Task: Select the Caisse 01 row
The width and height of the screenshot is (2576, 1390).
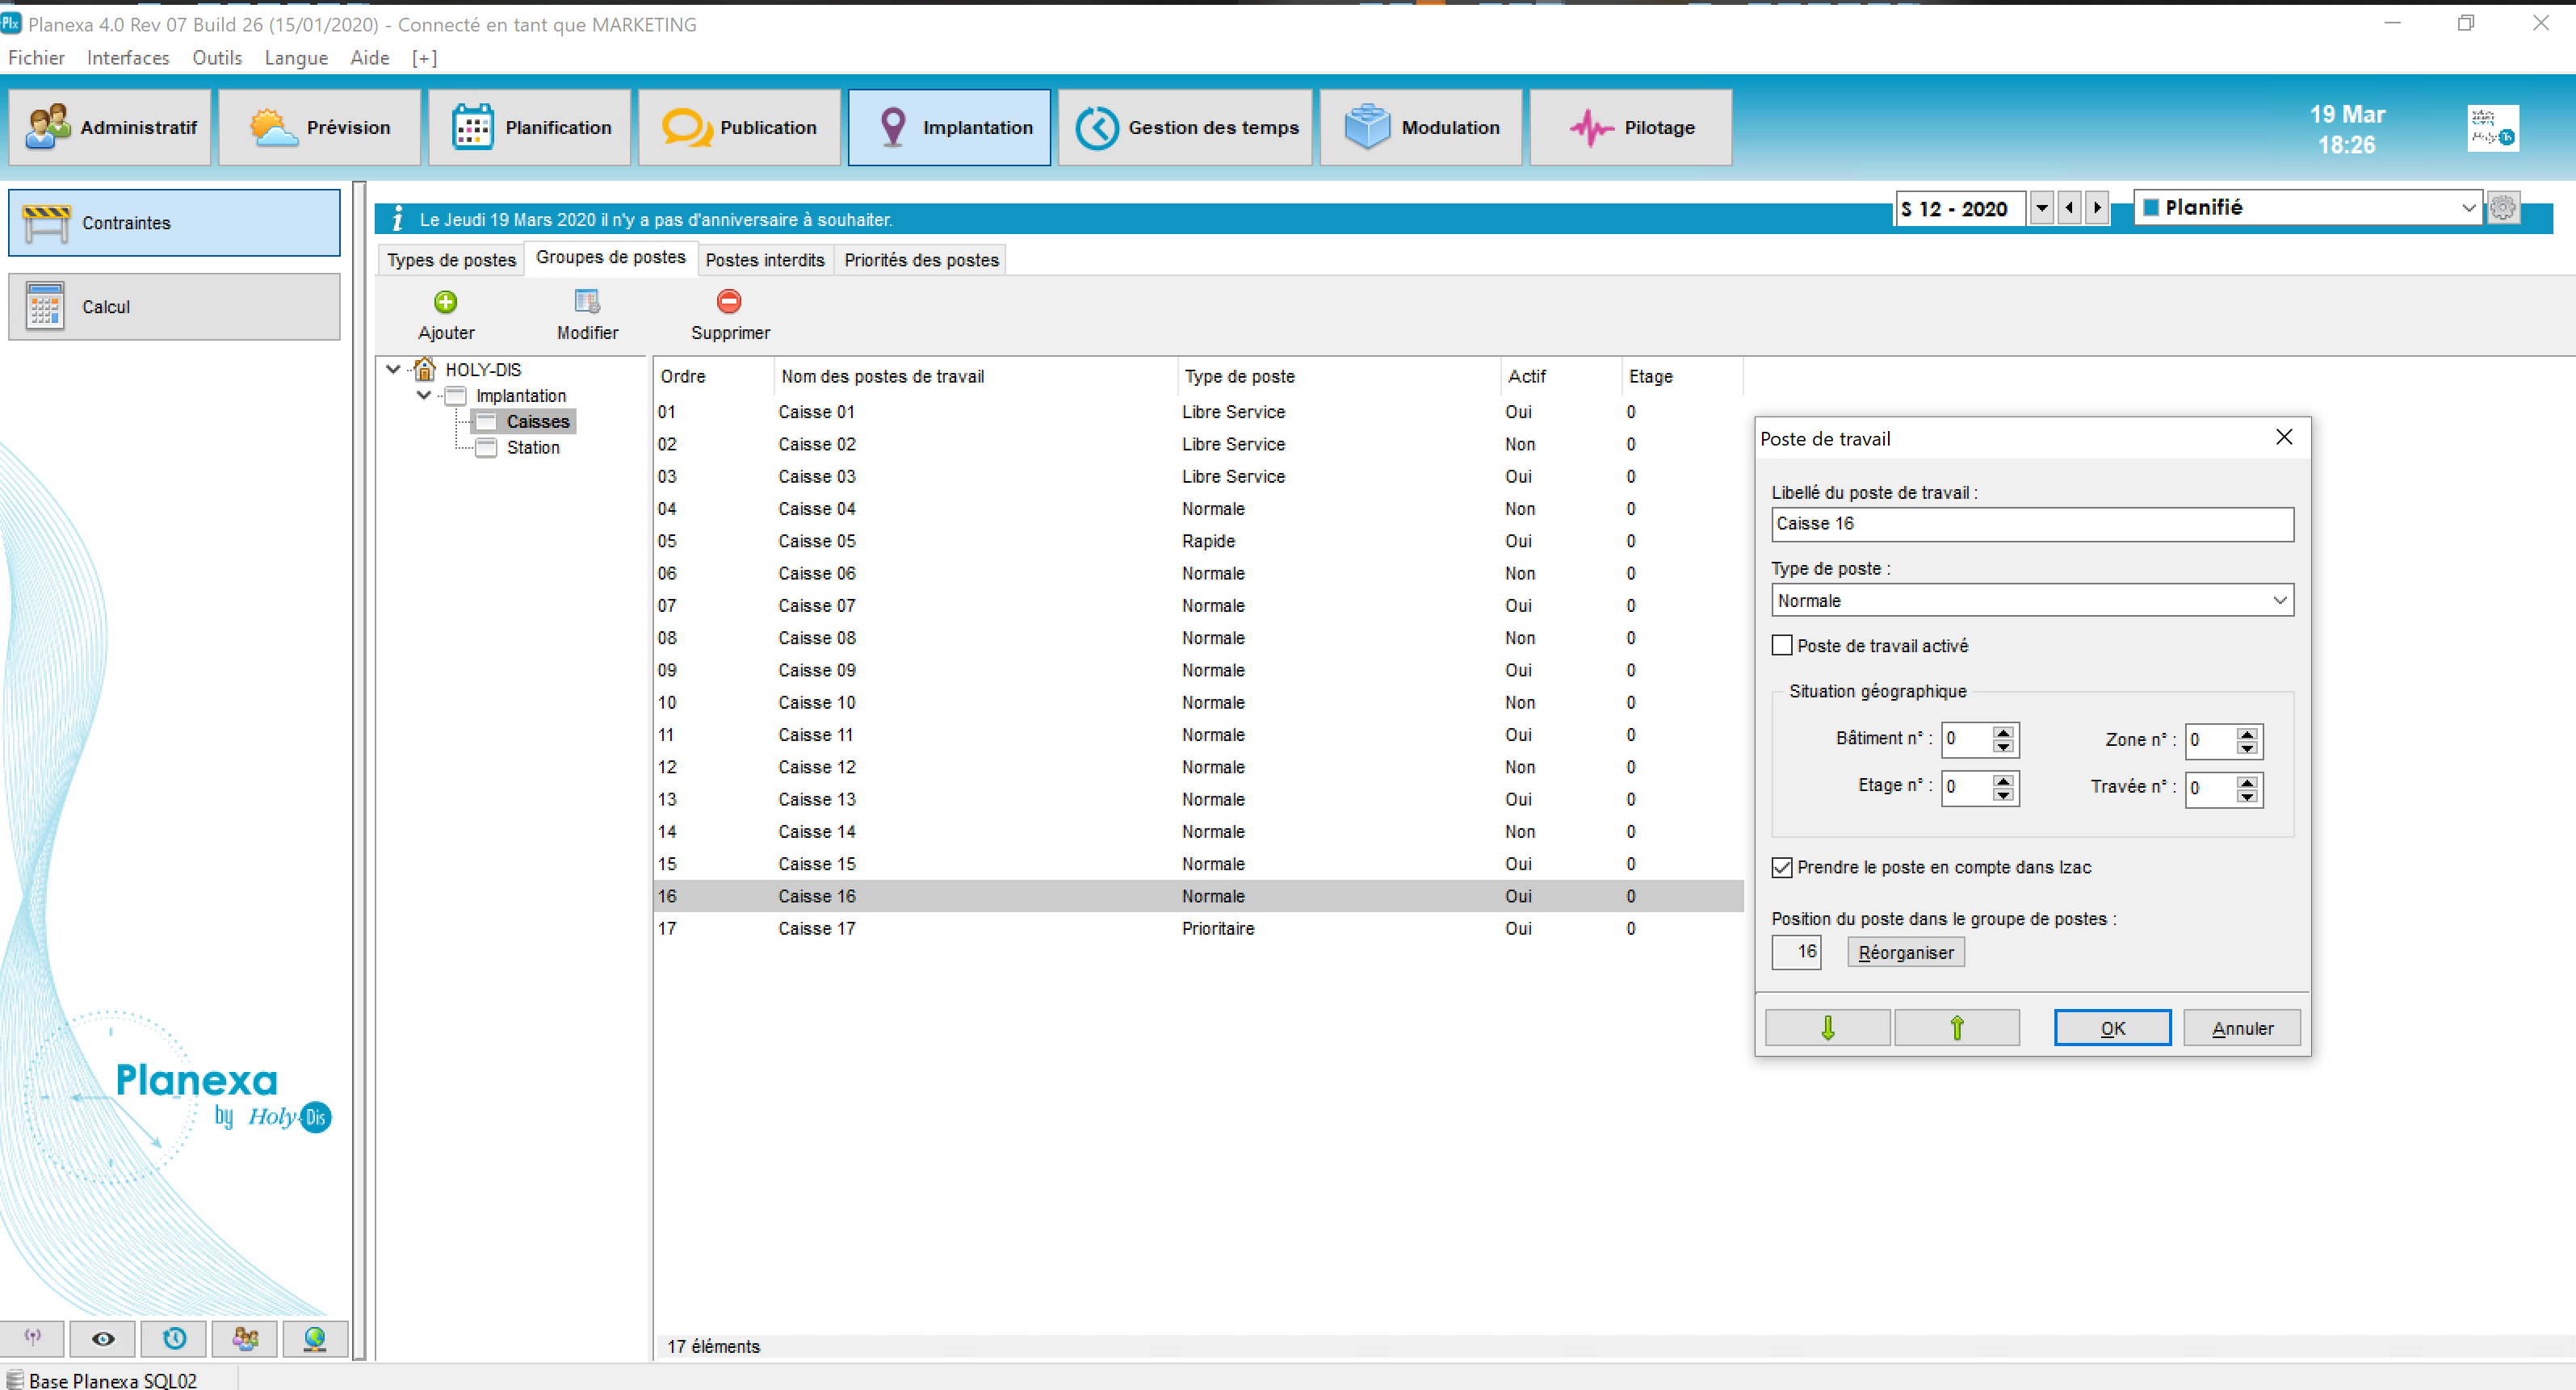Action: [x=1198, y=412]
